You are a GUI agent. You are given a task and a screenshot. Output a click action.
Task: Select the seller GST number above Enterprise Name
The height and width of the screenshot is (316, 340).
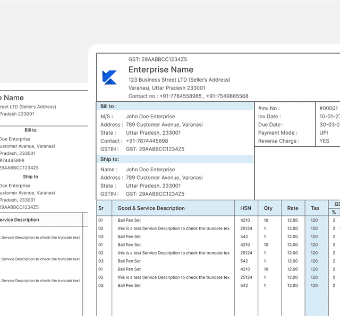pyautogui.click(x=158, y=59)
